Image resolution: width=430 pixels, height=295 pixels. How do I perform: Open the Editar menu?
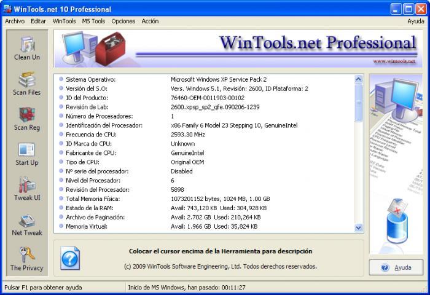pyautogui.click(x=38, y=21)
